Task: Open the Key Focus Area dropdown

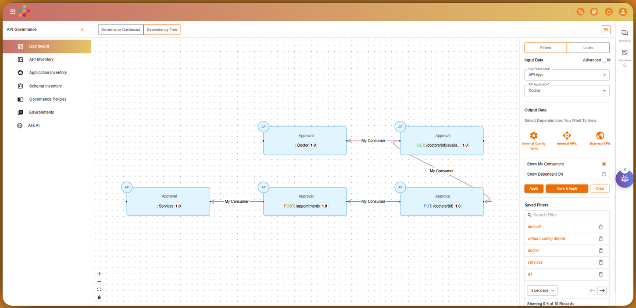Action: click(x=567, y=75)
